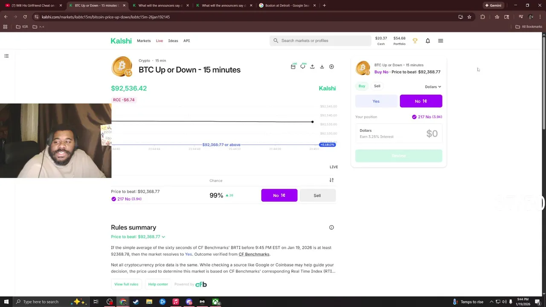Open the Rules summary info icon
The image size is (546, 307).
[331, 227]
